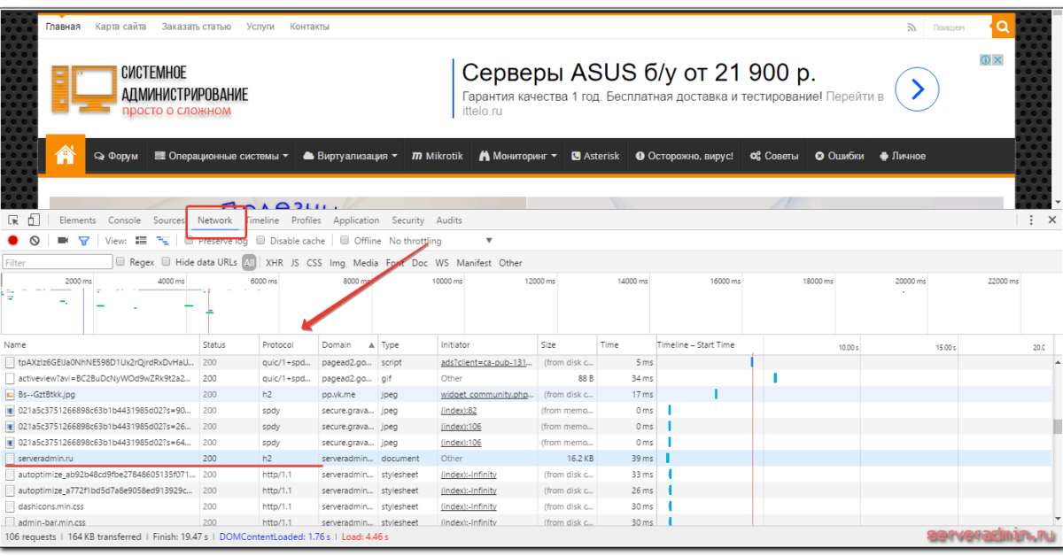The width and height of the screenshot is (1063, 556).
Task: Click the red record network log button
Action: (x=12, y=240)
